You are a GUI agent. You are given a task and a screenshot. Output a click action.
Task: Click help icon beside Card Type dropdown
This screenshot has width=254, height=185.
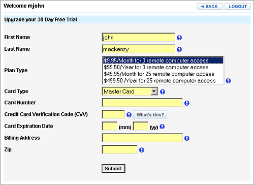pos(163,91)
